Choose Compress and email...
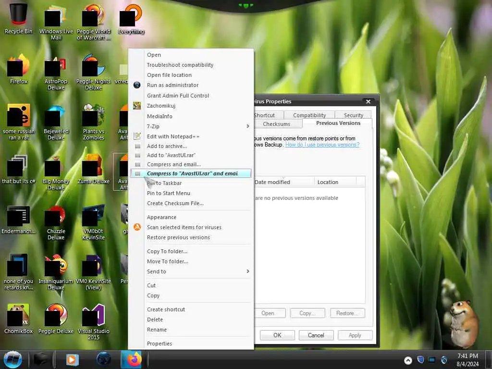 point(191,164)
